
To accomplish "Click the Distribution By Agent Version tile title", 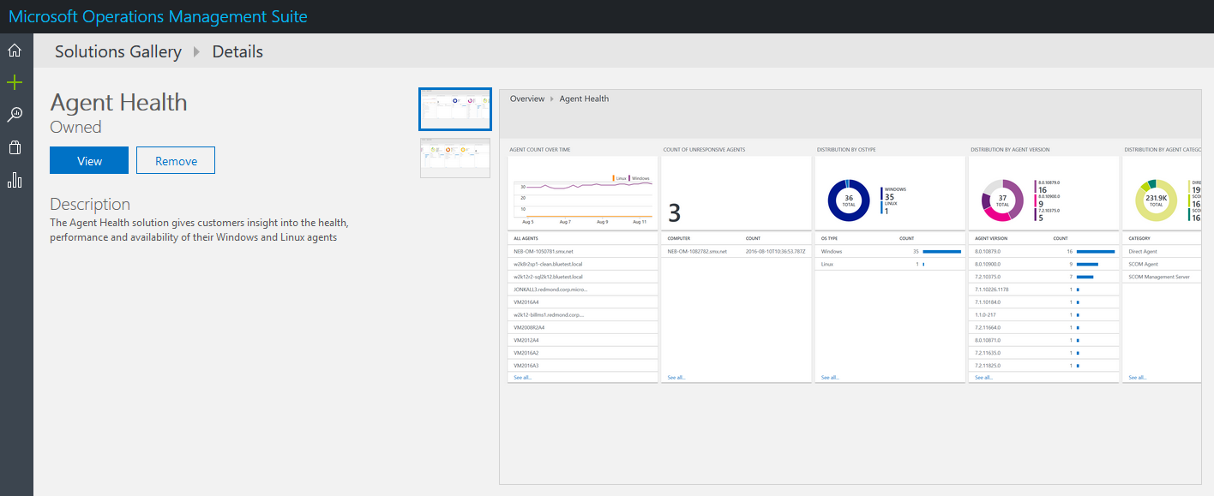I will [1010, 150].
